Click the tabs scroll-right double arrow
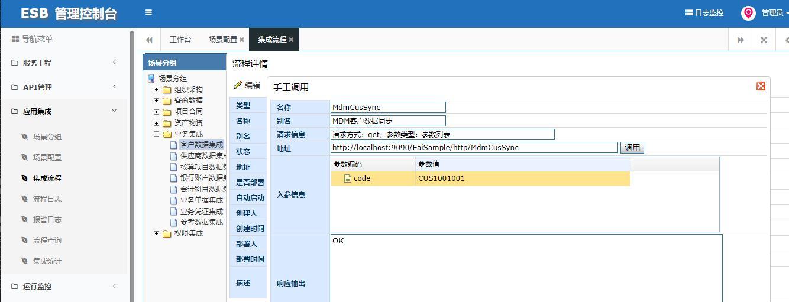Screen dimensions: 789x302 (x=741, y=40)
